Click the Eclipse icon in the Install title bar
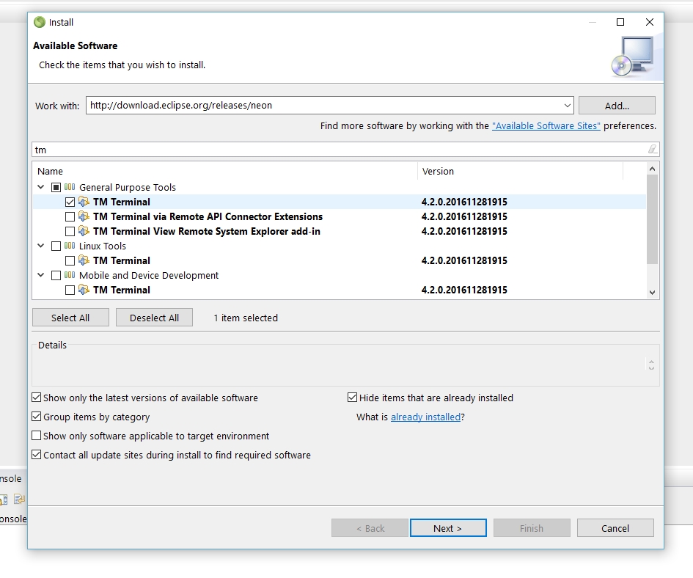Viewport: 693px width, 578px height. click(40, 22)
